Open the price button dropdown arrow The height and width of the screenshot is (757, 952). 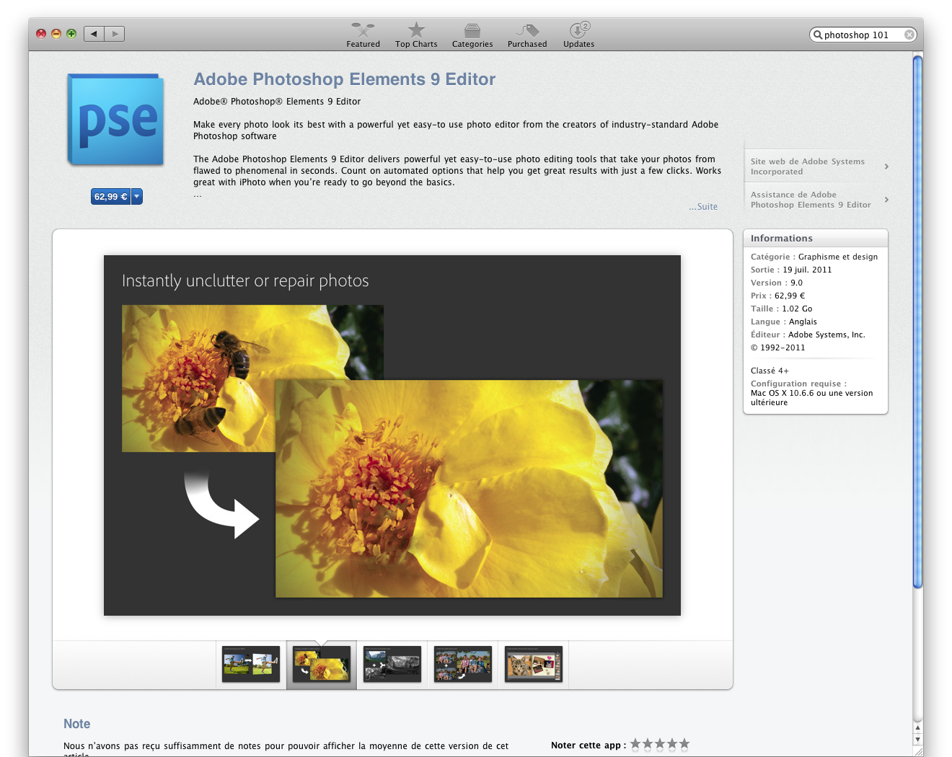(137, 196)
